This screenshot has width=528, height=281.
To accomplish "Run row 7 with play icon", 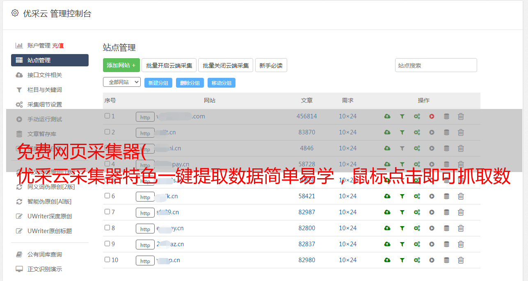I will coord(432,212).
